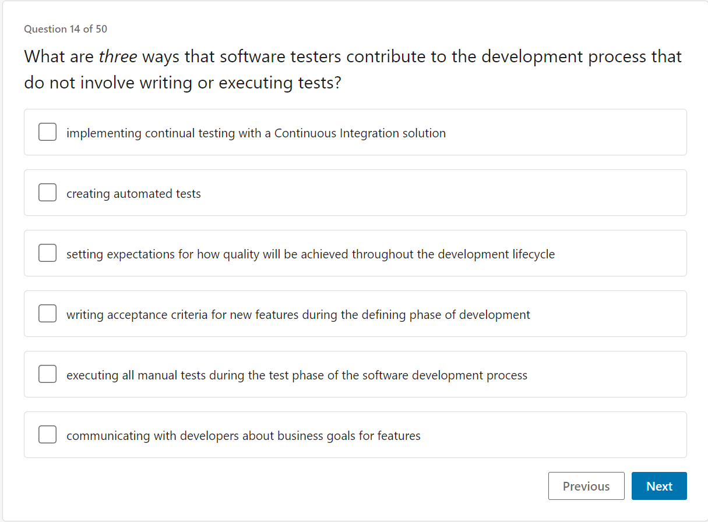Check the 'executing all manual tests' checkbox
This screenshot has height=522, width=708.
click(47, 374)
